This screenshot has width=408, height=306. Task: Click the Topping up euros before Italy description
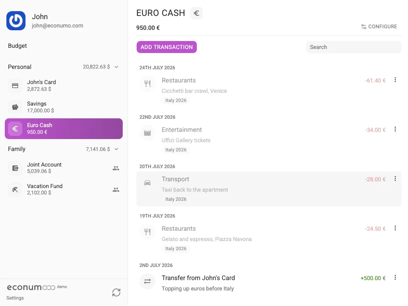(198, 288)
